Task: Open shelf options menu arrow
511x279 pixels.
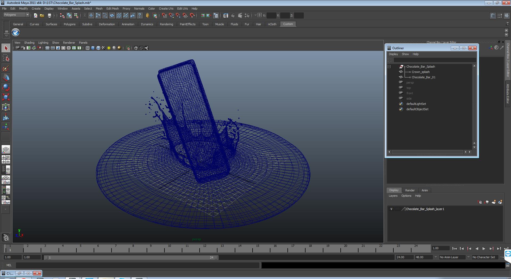Action: click(7, 36)
